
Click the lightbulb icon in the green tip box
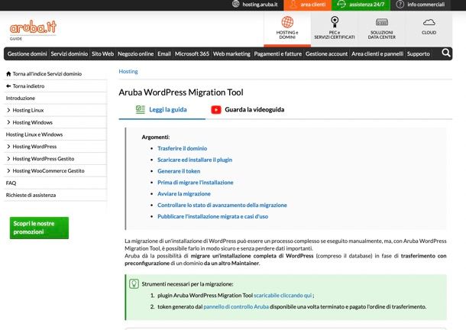pyautogui.click(x=134, y=283)
